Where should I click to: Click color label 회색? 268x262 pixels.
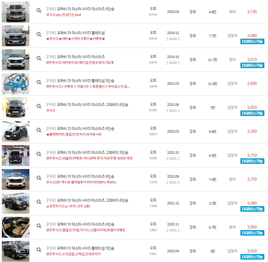point(232,12)
